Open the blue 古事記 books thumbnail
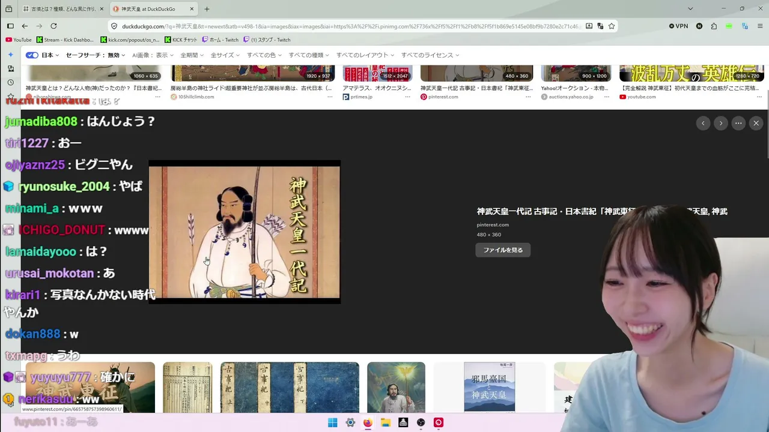The image size is (769, 432). (x=290, y=388)
